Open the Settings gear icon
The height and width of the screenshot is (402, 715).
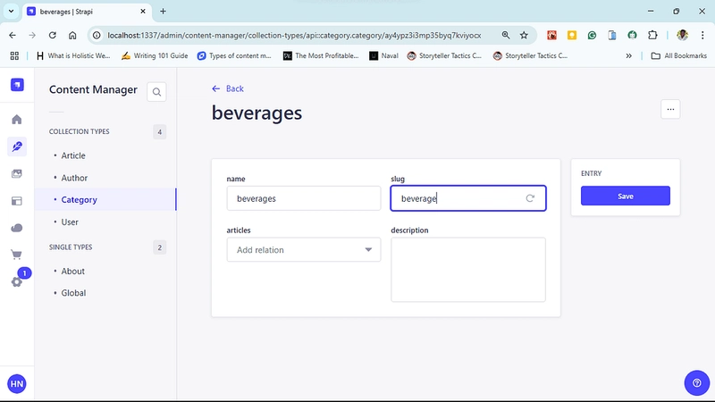click(x=17, y=281)
